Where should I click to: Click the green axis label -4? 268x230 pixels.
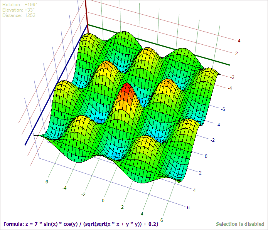(64, 188)
